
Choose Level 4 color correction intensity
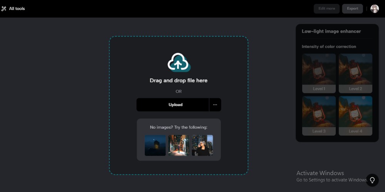coord(355,116)
